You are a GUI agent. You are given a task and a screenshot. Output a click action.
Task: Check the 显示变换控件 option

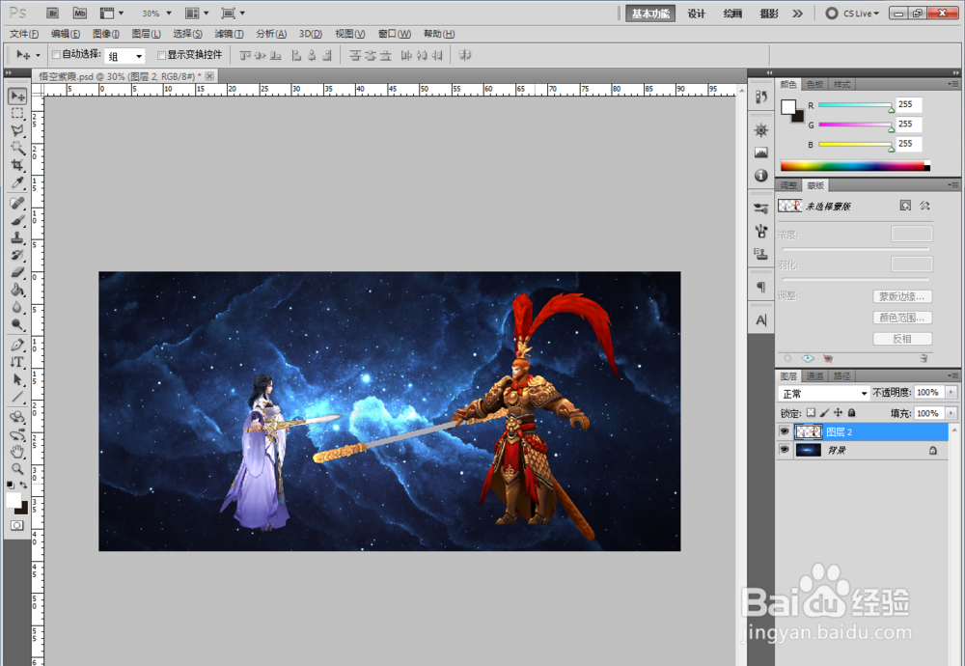click(x=162, y=55)
